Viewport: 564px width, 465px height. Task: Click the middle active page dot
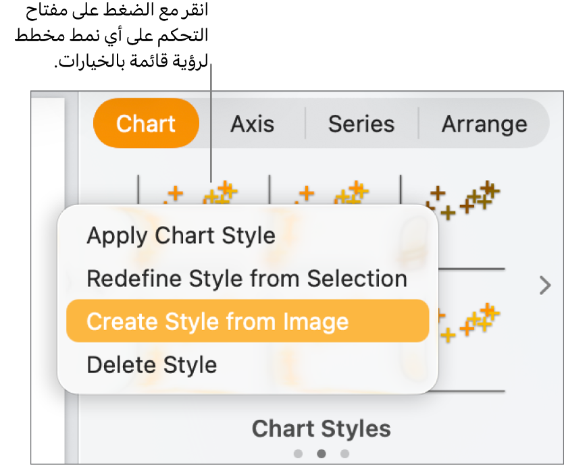322,454
